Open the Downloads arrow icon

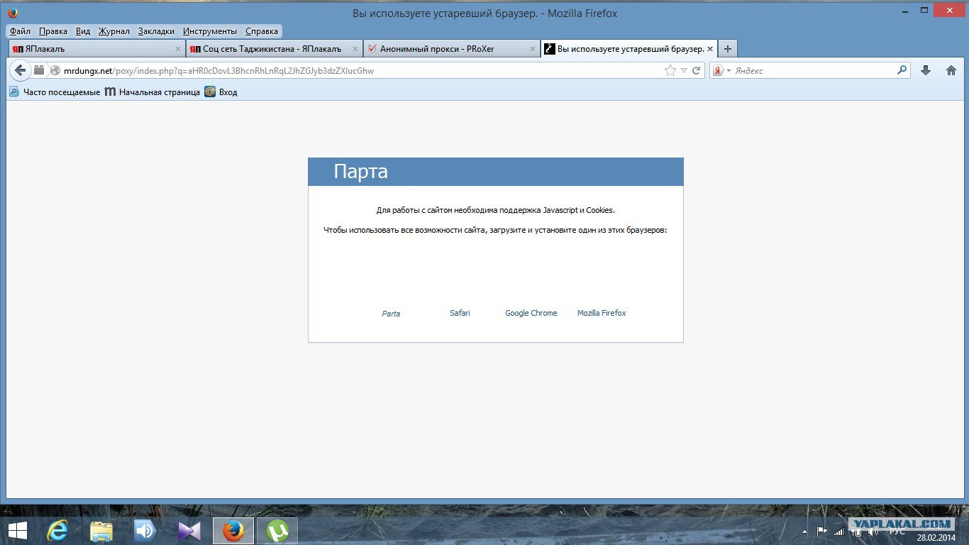[x=925, y=70]
